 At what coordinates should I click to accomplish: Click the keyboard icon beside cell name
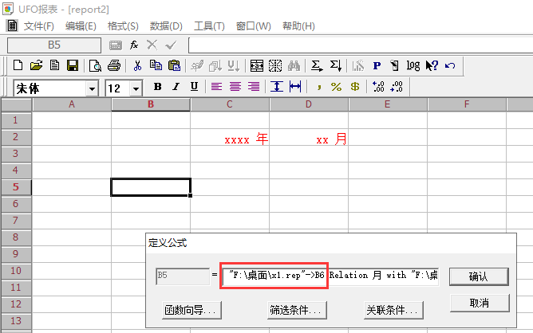coord(115,45)
